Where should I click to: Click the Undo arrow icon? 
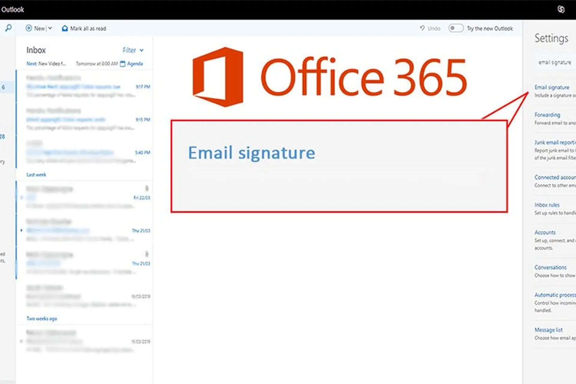pos(423,28)
